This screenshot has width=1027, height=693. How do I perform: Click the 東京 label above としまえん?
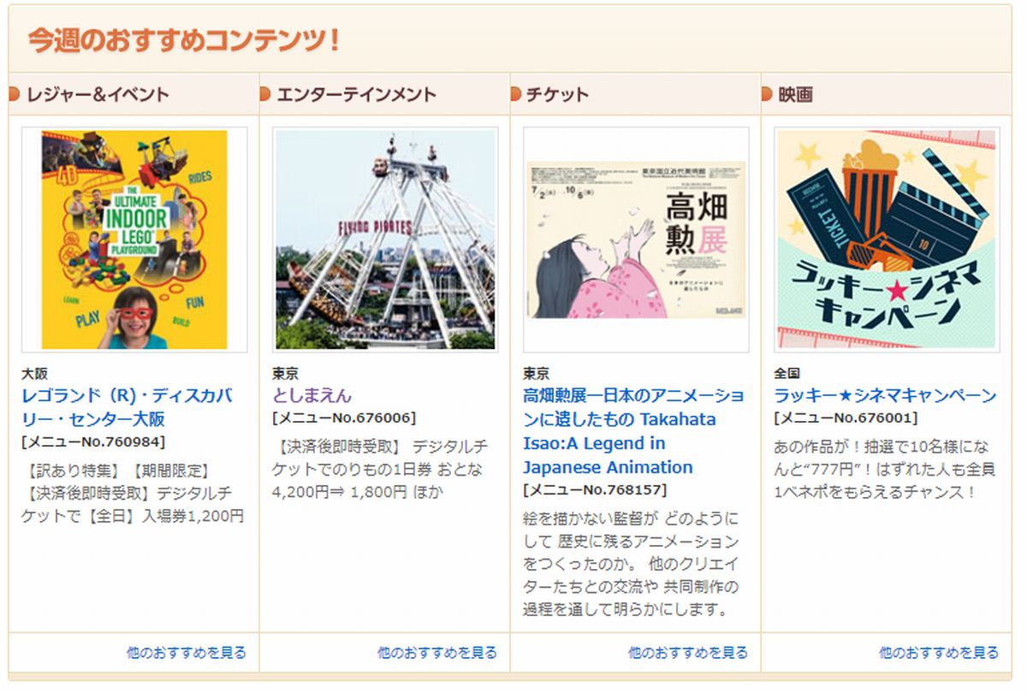click(x=286, y=374)
